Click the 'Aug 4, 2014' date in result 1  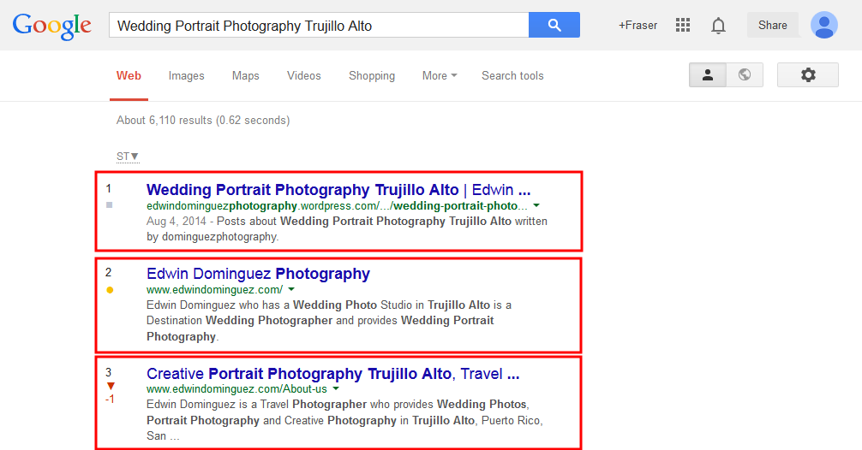click(x=176, y=222)
